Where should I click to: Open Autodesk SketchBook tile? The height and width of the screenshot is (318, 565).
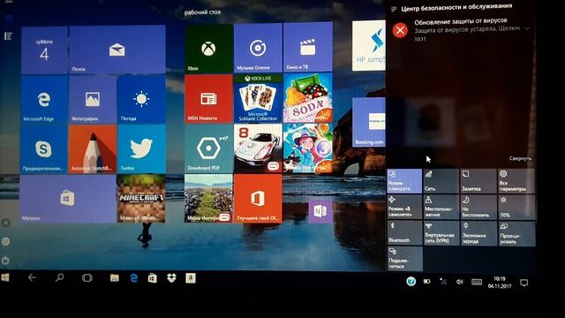(92, 149)
